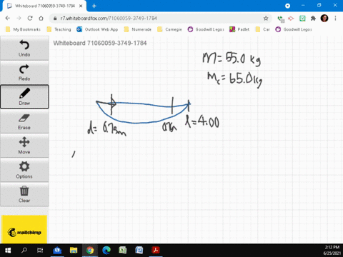Open the blue mail app on taskbar
This screenshot has width=343, height=257.
pos(57,251)
